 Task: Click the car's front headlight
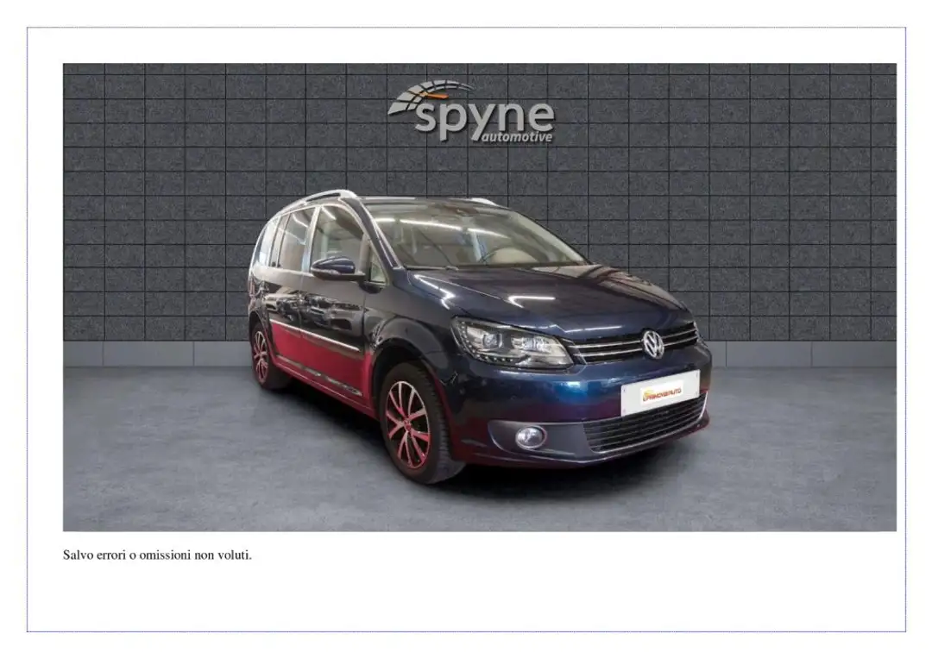point(511,343)
